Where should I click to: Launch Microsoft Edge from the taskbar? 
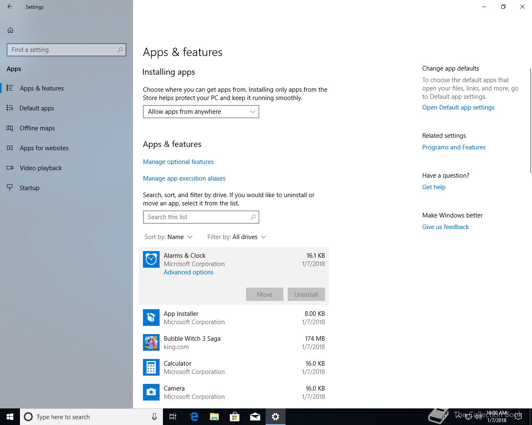coord(194,417)
